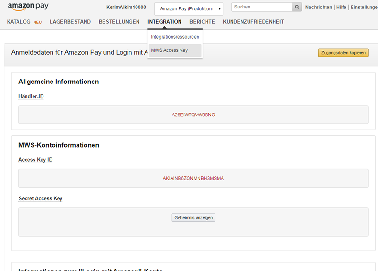Click the MWS-Kontoinformationen heading
The height and width of the screenshot is (271, 378).
59,145
